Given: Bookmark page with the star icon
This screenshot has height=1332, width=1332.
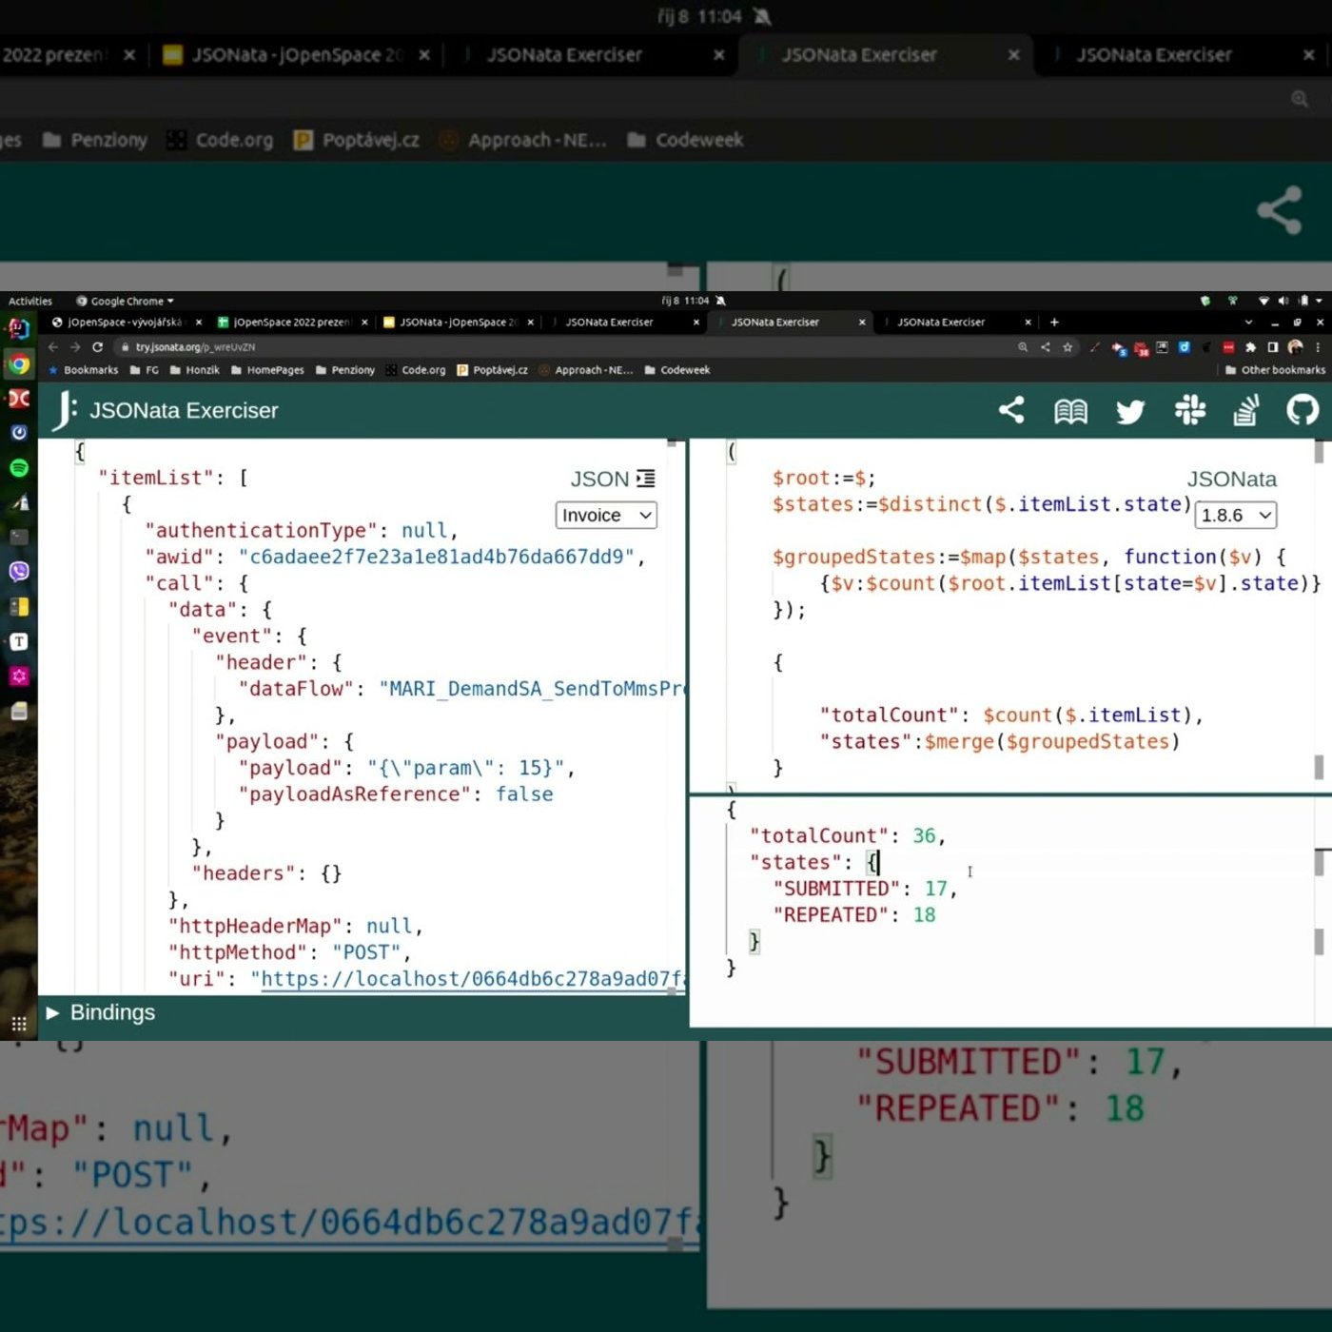Looking at the screenshot, I should 1068,347.
